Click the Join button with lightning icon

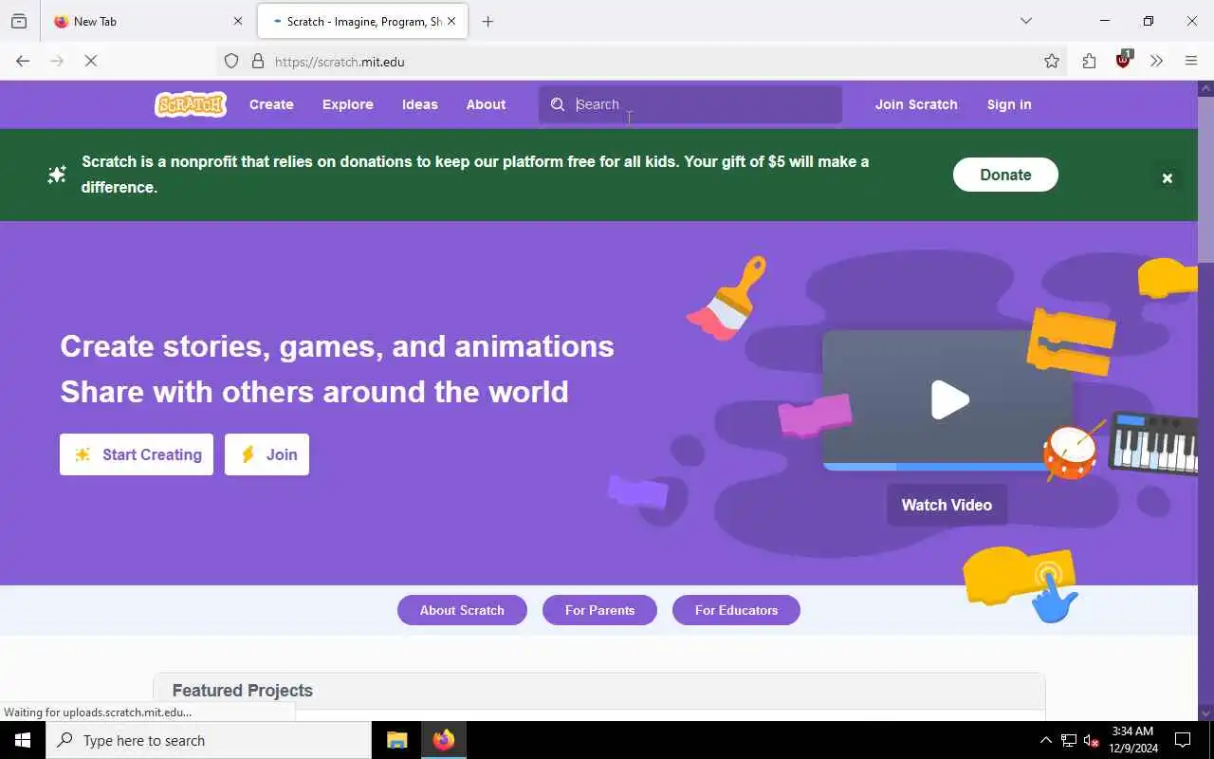tap(267, 454)
